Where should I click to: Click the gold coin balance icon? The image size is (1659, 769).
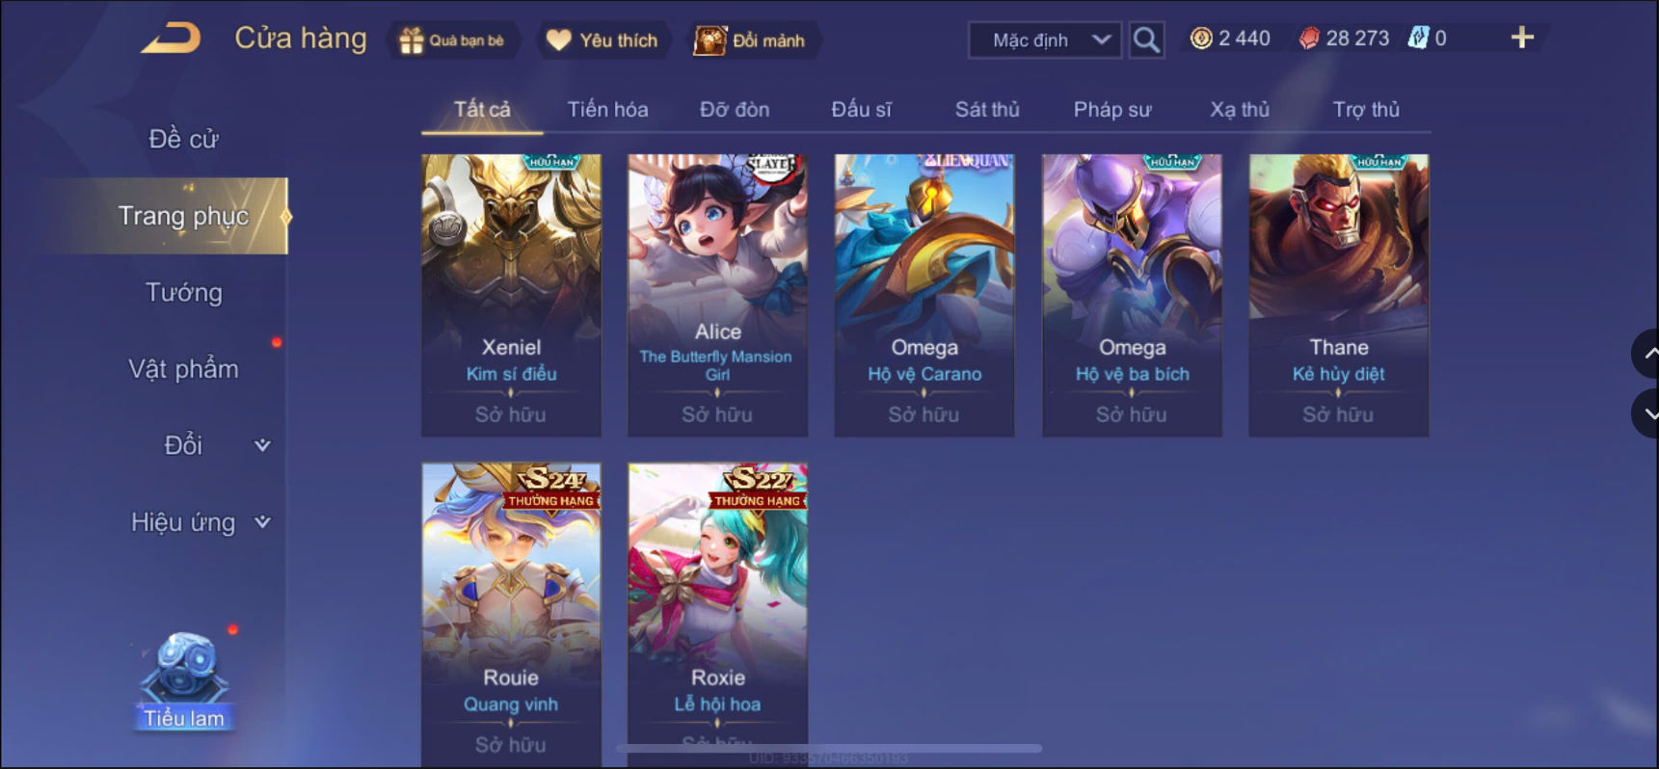coord(1201,39)
